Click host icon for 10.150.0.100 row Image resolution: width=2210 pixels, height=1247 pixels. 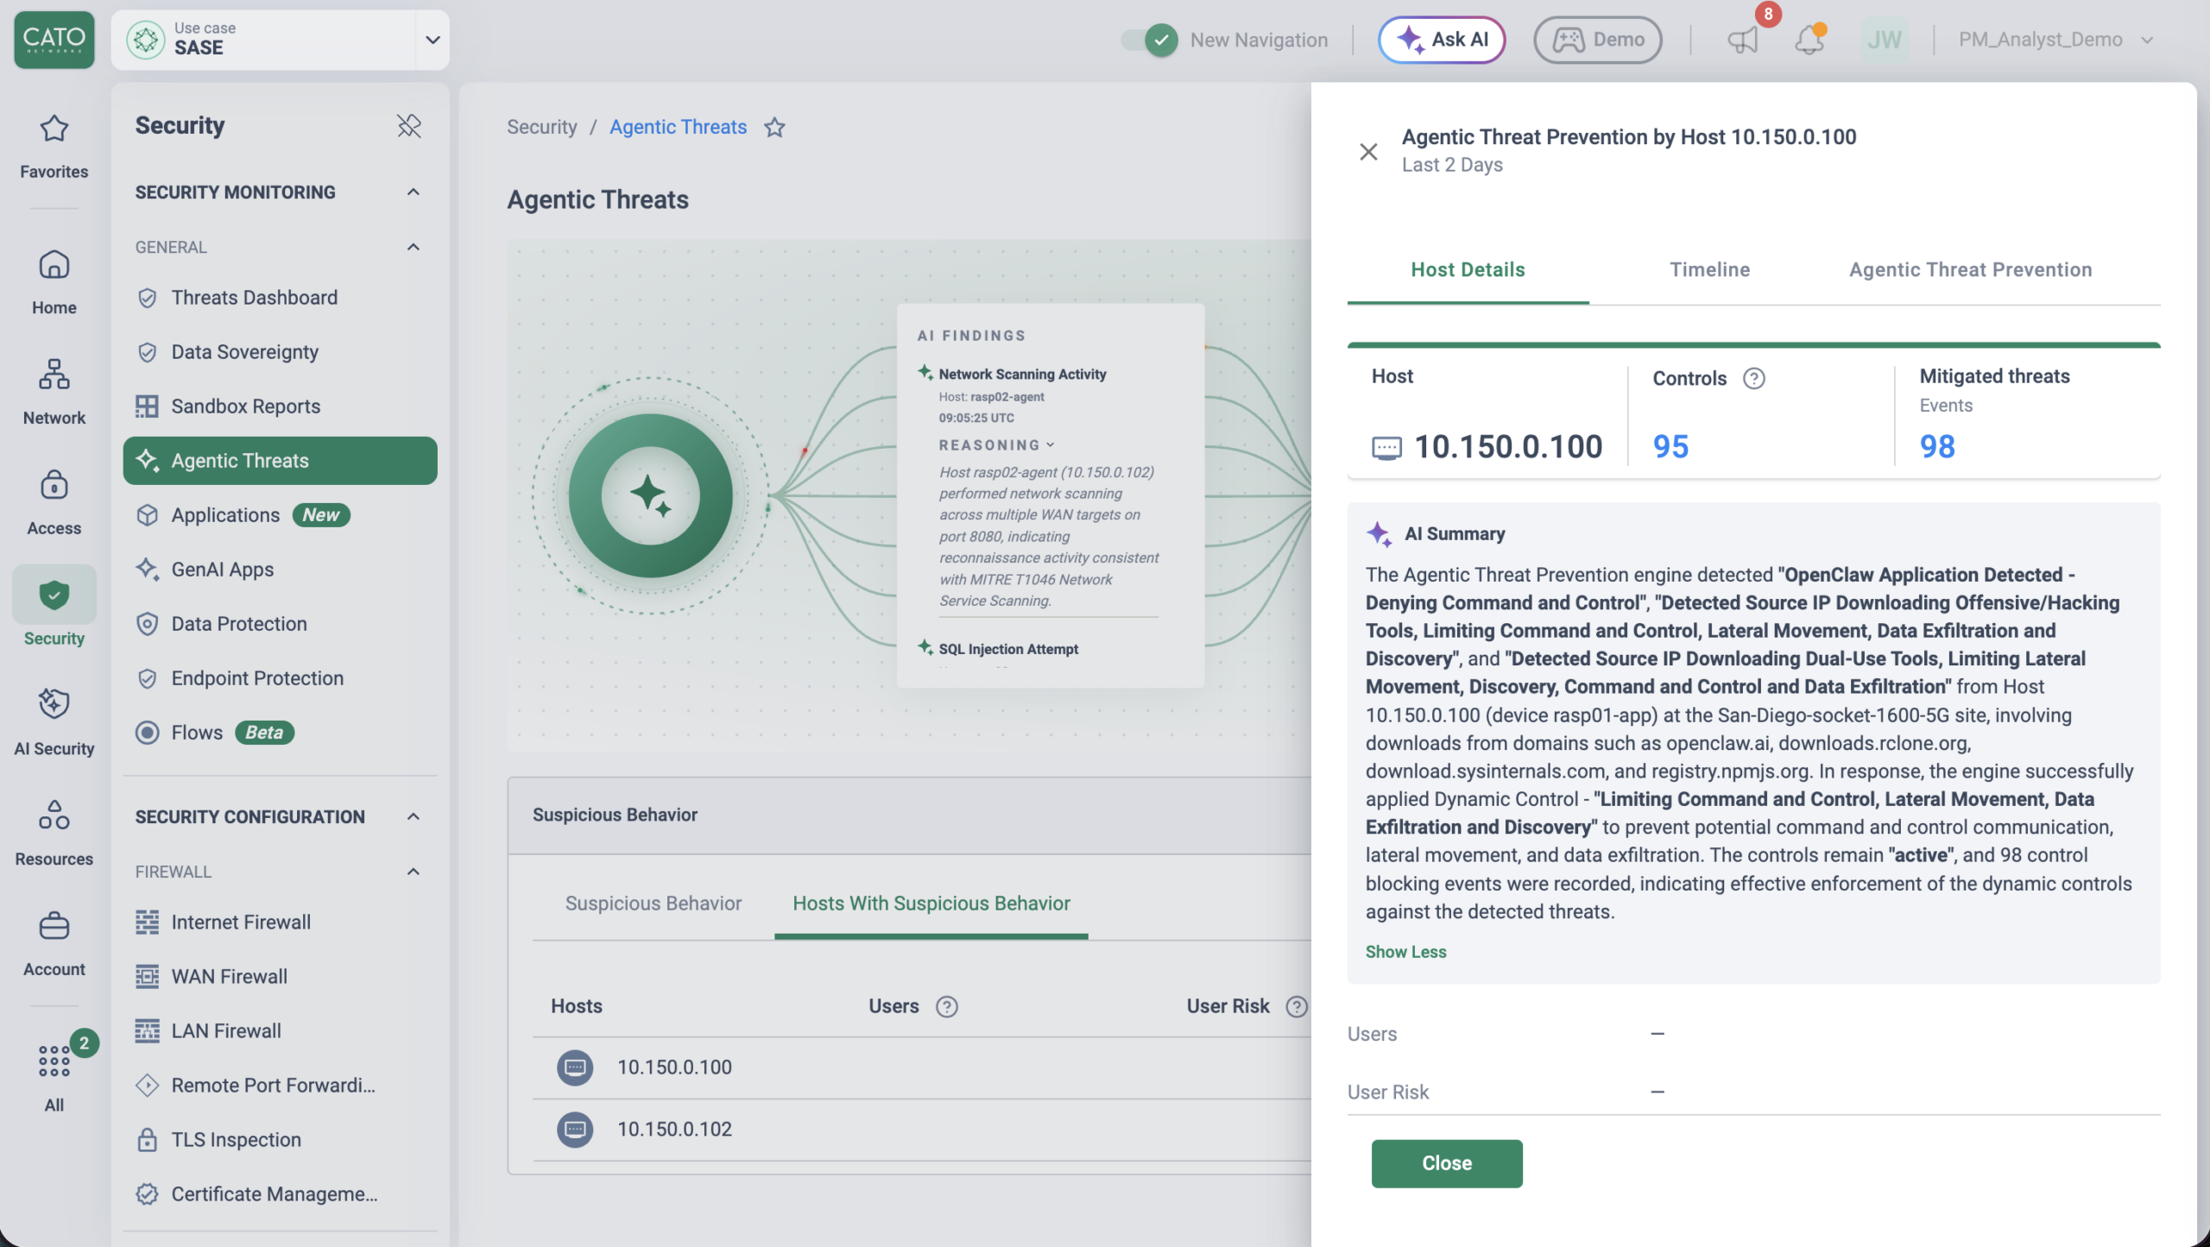tap(575, 1068)
